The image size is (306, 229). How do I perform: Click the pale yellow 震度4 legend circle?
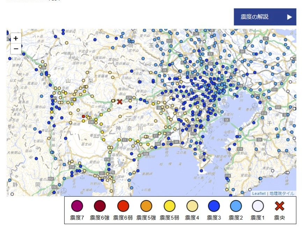(192, 206)
